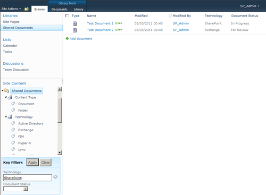Toggle the Modified By column header checkbox

[x=170, y=16]
